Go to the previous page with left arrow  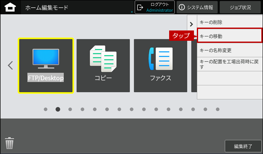[10, 65]
